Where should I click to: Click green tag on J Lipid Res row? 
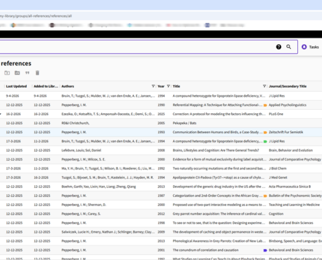pyautogui.click(x=265, y=142)
